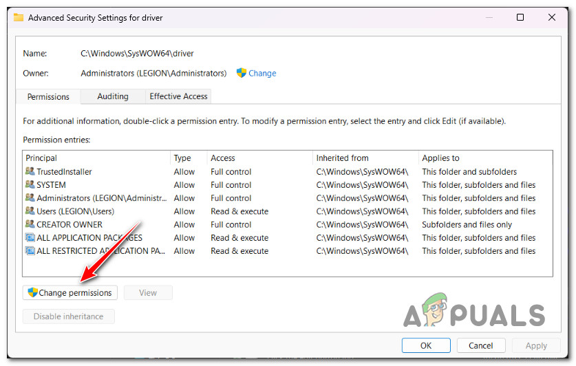This screenshot has height=366, width=576.
Task: Click 'Full control' in the SYSTEM row
Action: pos(231,184)
